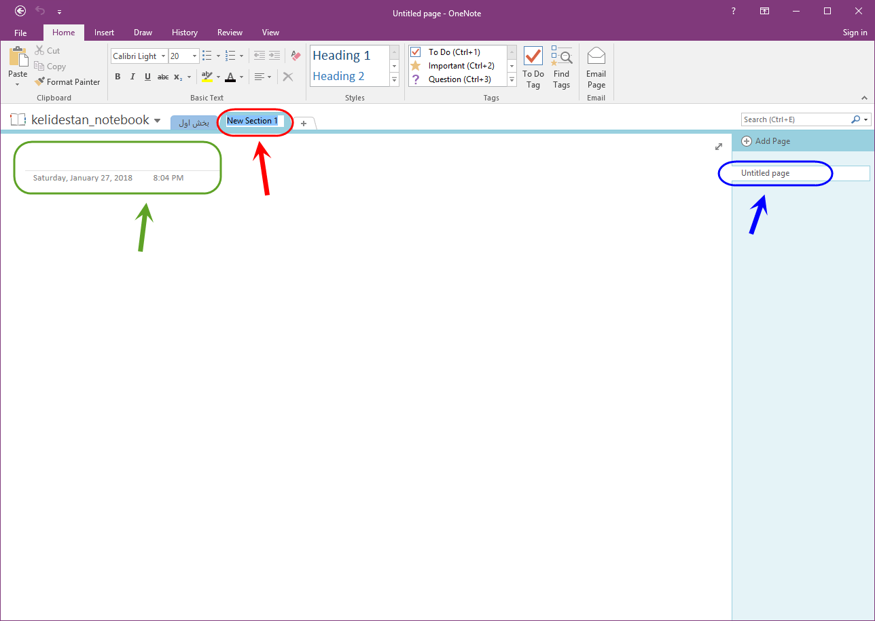
Task: Click the To Do Tag button
Action: 533,68
